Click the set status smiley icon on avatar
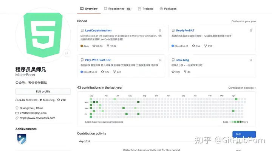 coord(66,53)
